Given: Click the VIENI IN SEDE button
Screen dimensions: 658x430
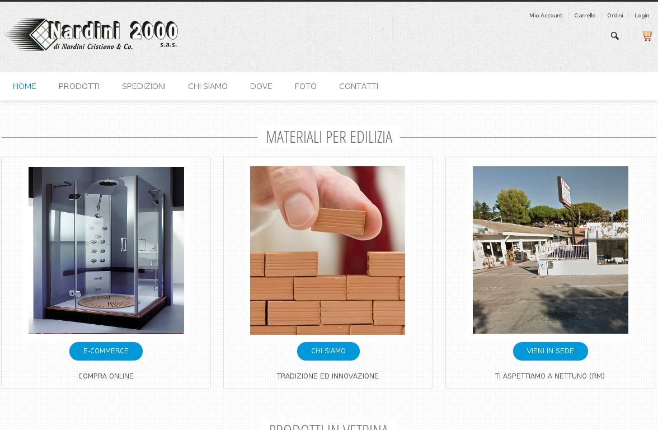Looking at the screenshot, I should point(550,351).
